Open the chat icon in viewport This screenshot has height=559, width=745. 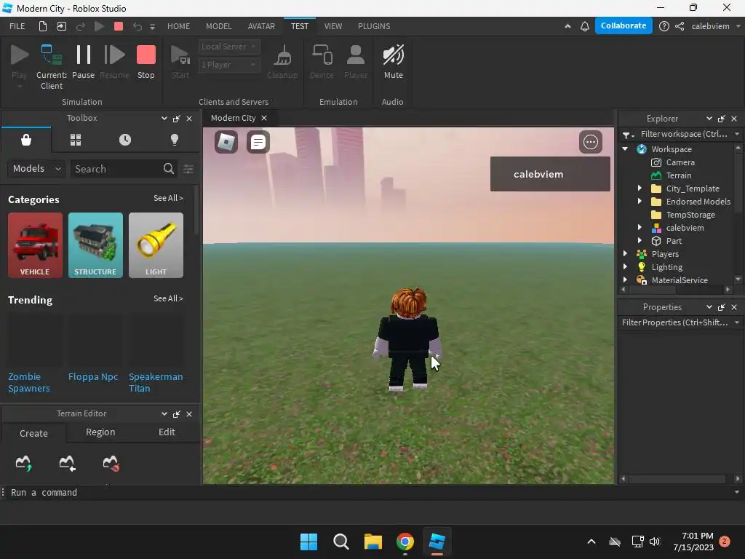coord(258,142)
